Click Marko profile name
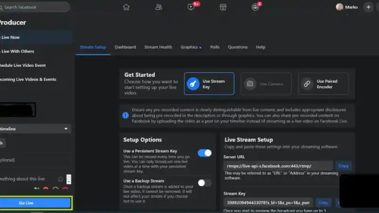Image resolution: width=379 pixels, height=213 pixels. click(351, 7)
